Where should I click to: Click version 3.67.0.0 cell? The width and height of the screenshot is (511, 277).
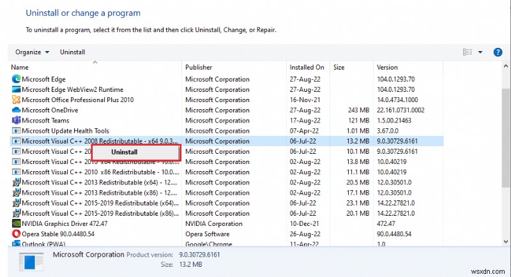click(x=388, y=131)
